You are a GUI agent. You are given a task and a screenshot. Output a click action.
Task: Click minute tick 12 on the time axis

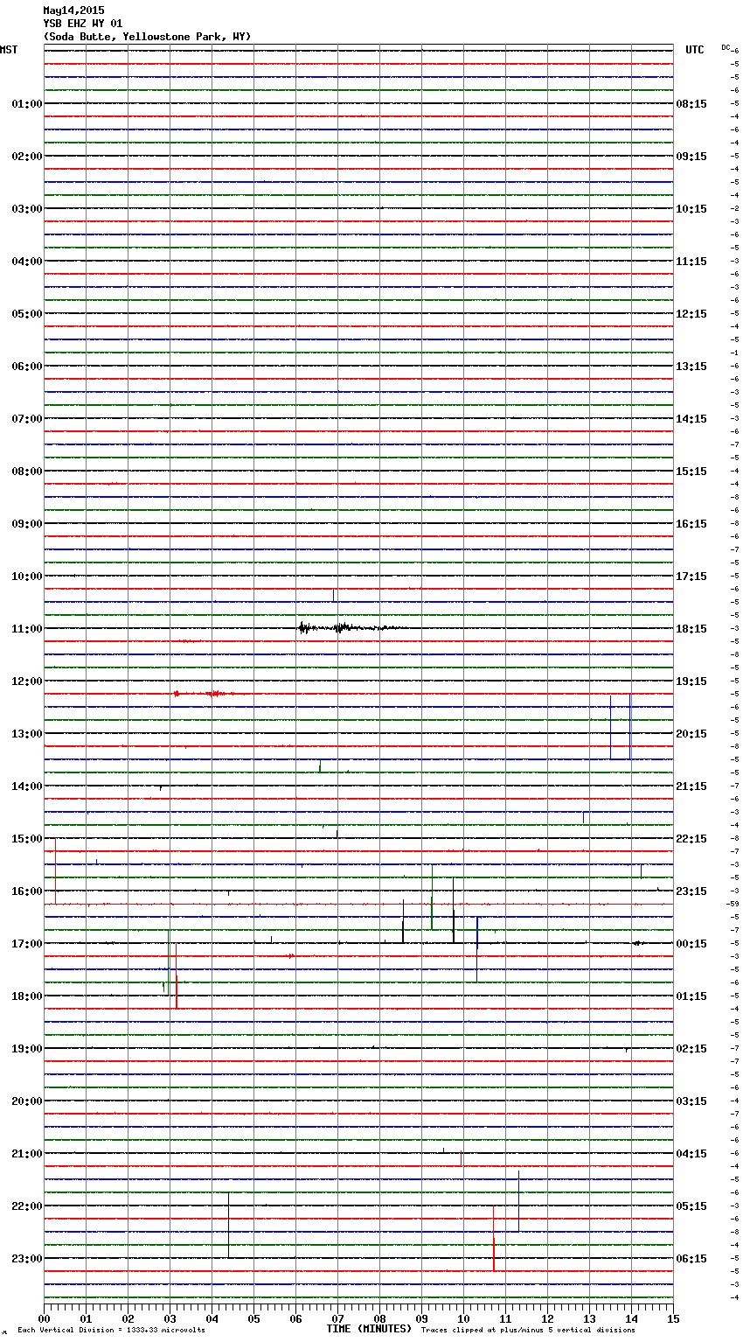point(547,1318)
